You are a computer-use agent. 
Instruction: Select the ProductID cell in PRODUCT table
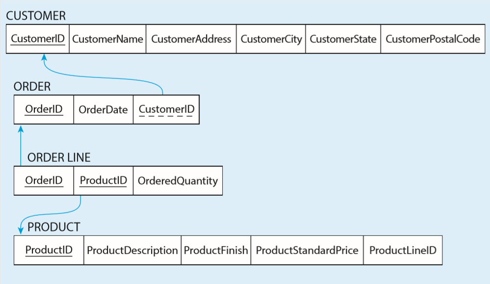coord(49,250)
